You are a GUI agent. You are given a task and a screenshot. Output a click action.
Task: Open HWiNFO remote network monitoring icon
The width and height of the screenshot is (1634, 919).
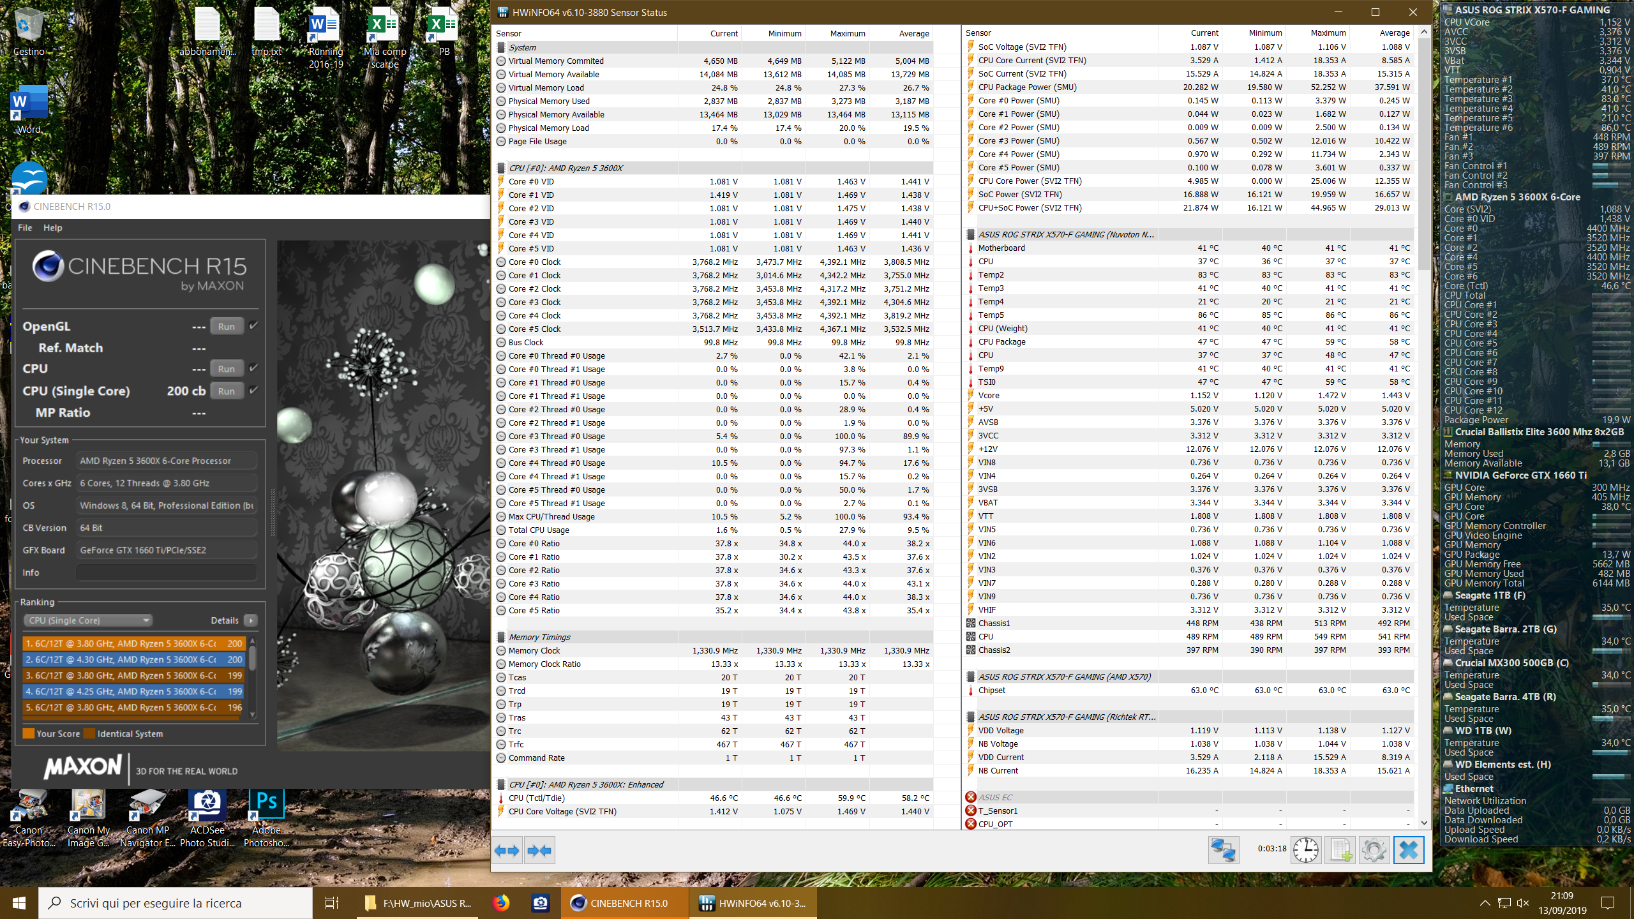pyautogui.click(x=1223, y=850)
